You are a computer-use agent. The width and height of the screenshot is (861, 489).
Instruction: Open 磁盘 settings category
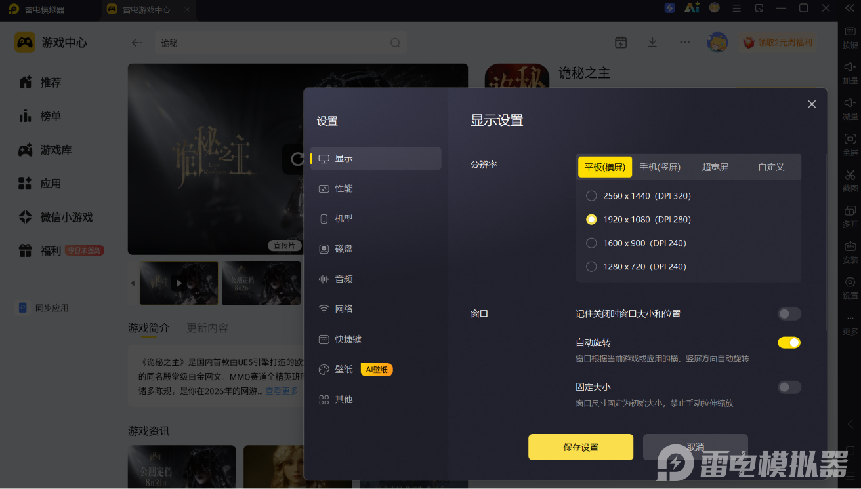click(x=376, y=249)
